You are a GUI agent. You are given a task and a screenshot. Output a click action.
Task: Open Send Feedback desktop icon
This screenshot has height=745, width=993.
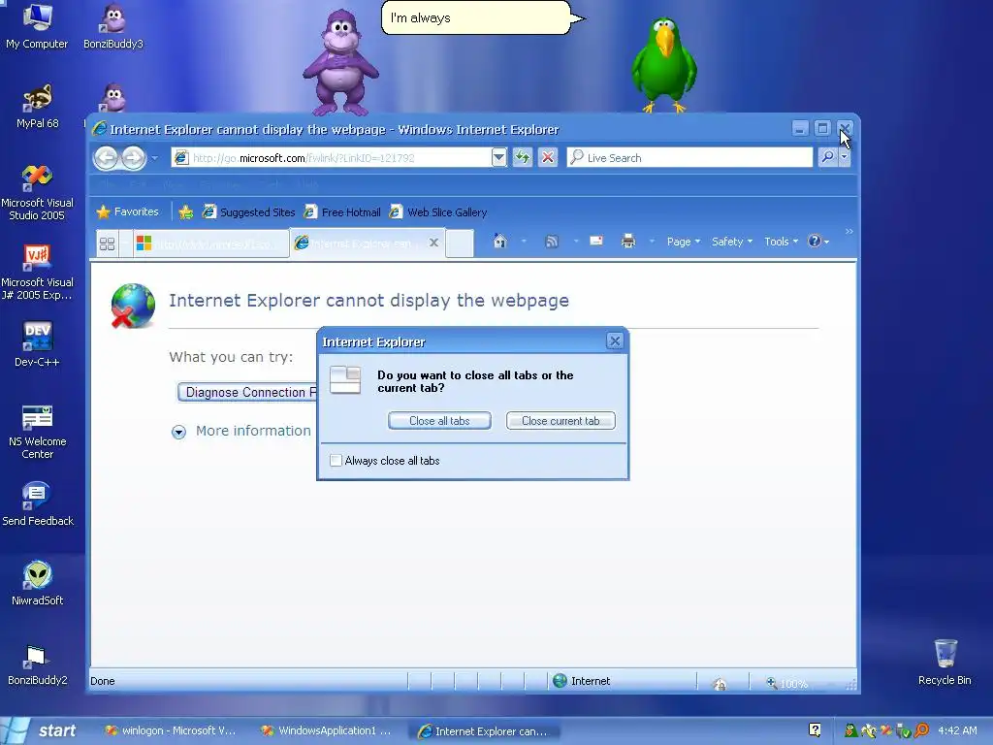(37, 503)
